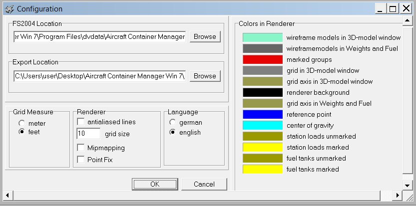Screen dimensions: 416x206
Task: Maximize the Configuration window
Action: [393, 9]
